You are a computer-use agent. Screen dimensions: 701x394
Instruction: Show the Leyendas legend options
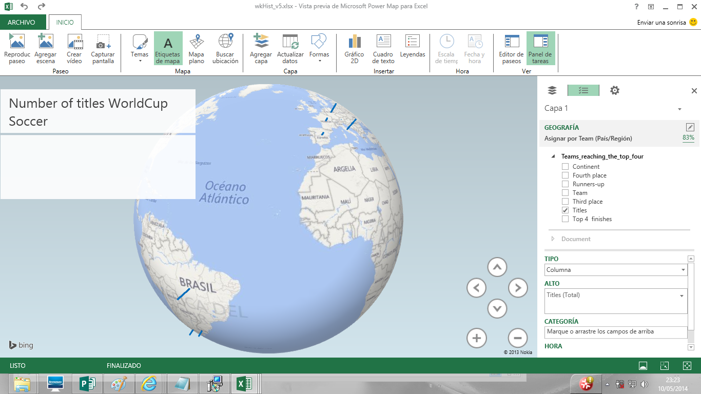point(412,48)
